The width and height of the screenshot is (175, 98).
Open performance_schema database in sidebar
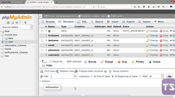[16, 53]
